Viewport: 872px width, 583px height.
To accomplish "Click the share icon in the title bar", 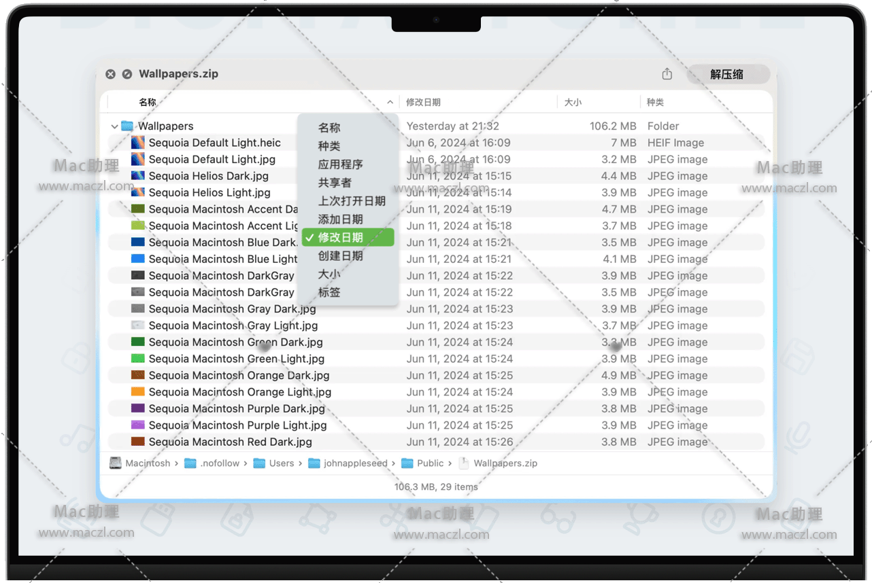I will coord(667,74).
